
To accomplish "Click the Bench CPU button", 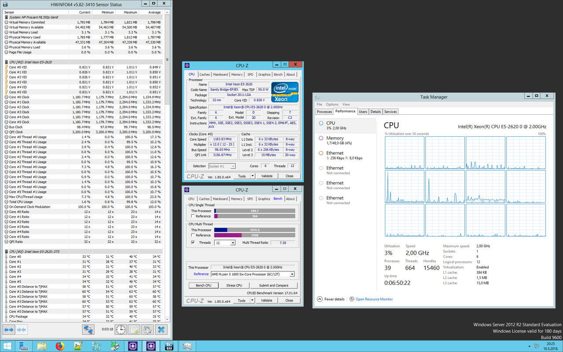I will 204,286.
